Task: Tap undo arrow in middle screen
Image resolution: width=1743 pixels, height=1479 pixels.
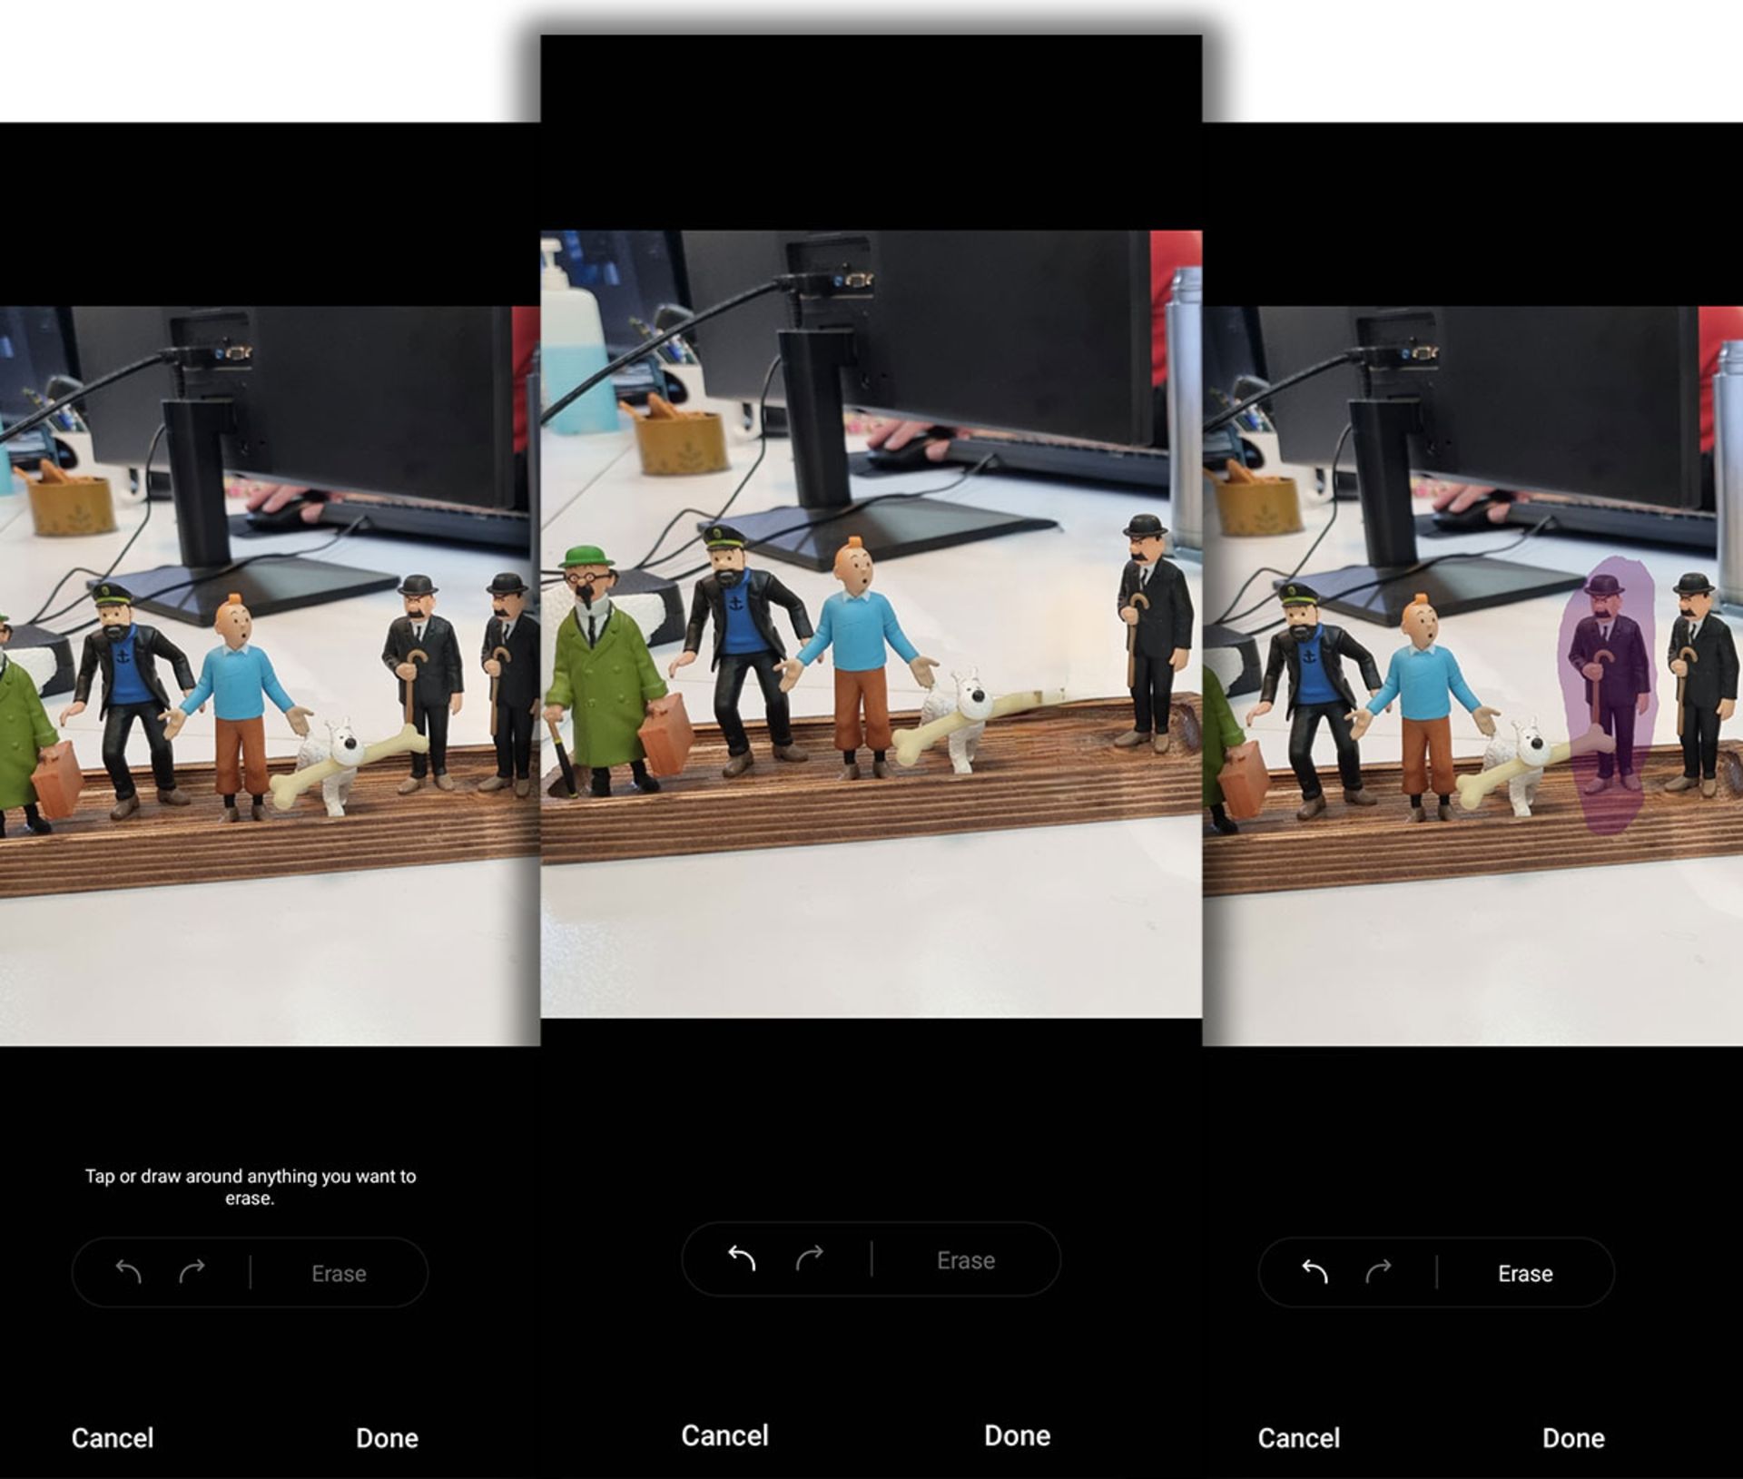Action: (x=742, y=1258)
